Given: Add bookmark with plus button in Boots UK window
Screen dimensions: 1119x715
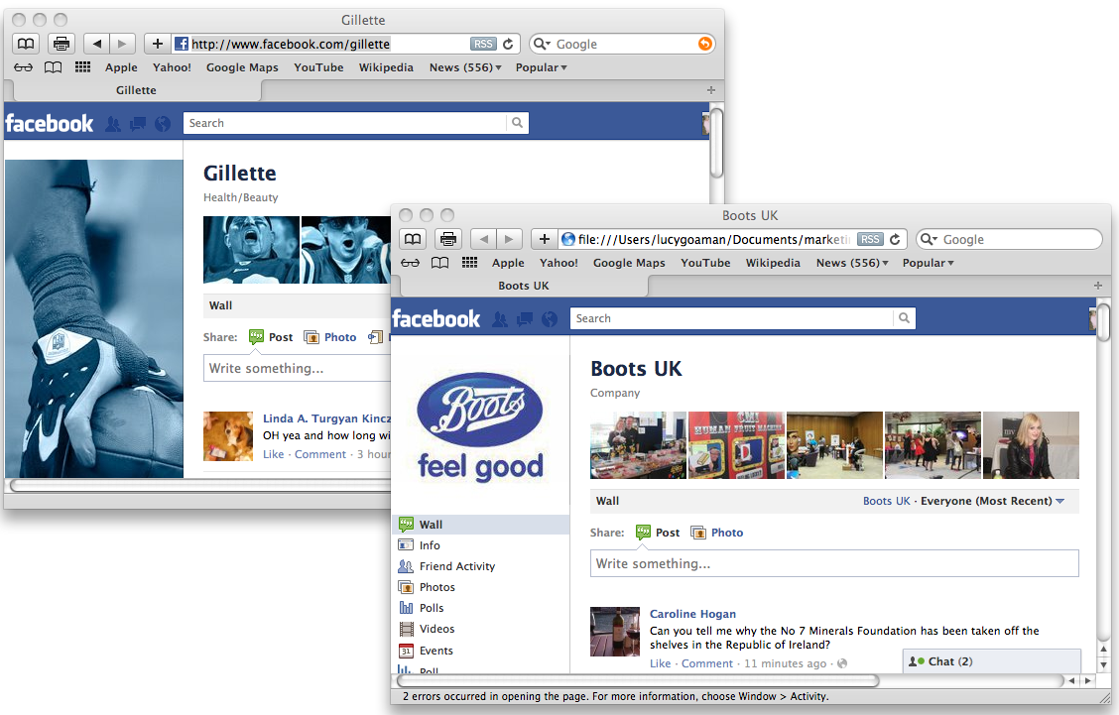Looking at the screenshot, I should click(545, 239).
